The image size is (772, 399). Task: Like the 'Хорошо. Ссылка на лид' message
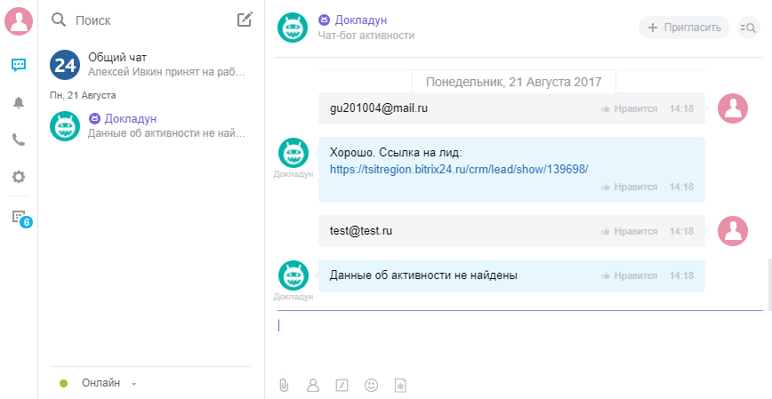tap(629, 187)
